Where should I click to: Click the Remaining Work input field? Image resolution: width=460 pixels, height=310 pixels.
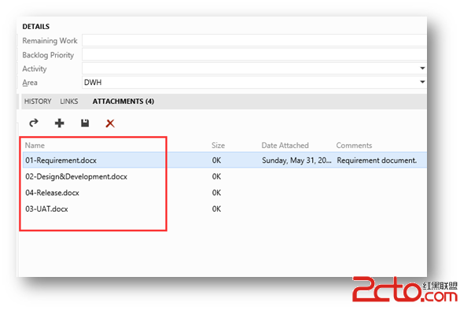pos(254,40)
